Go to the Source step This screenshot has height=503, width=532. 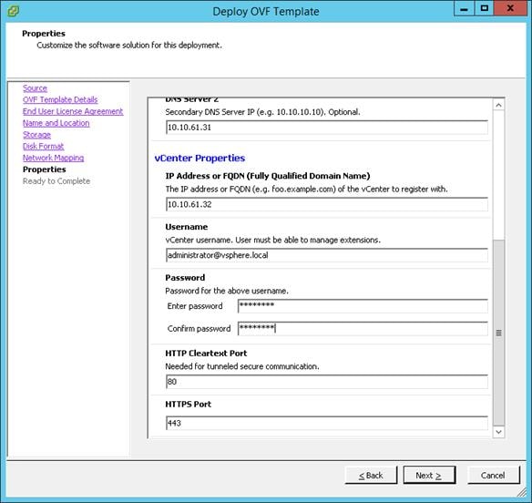point(35,88)
